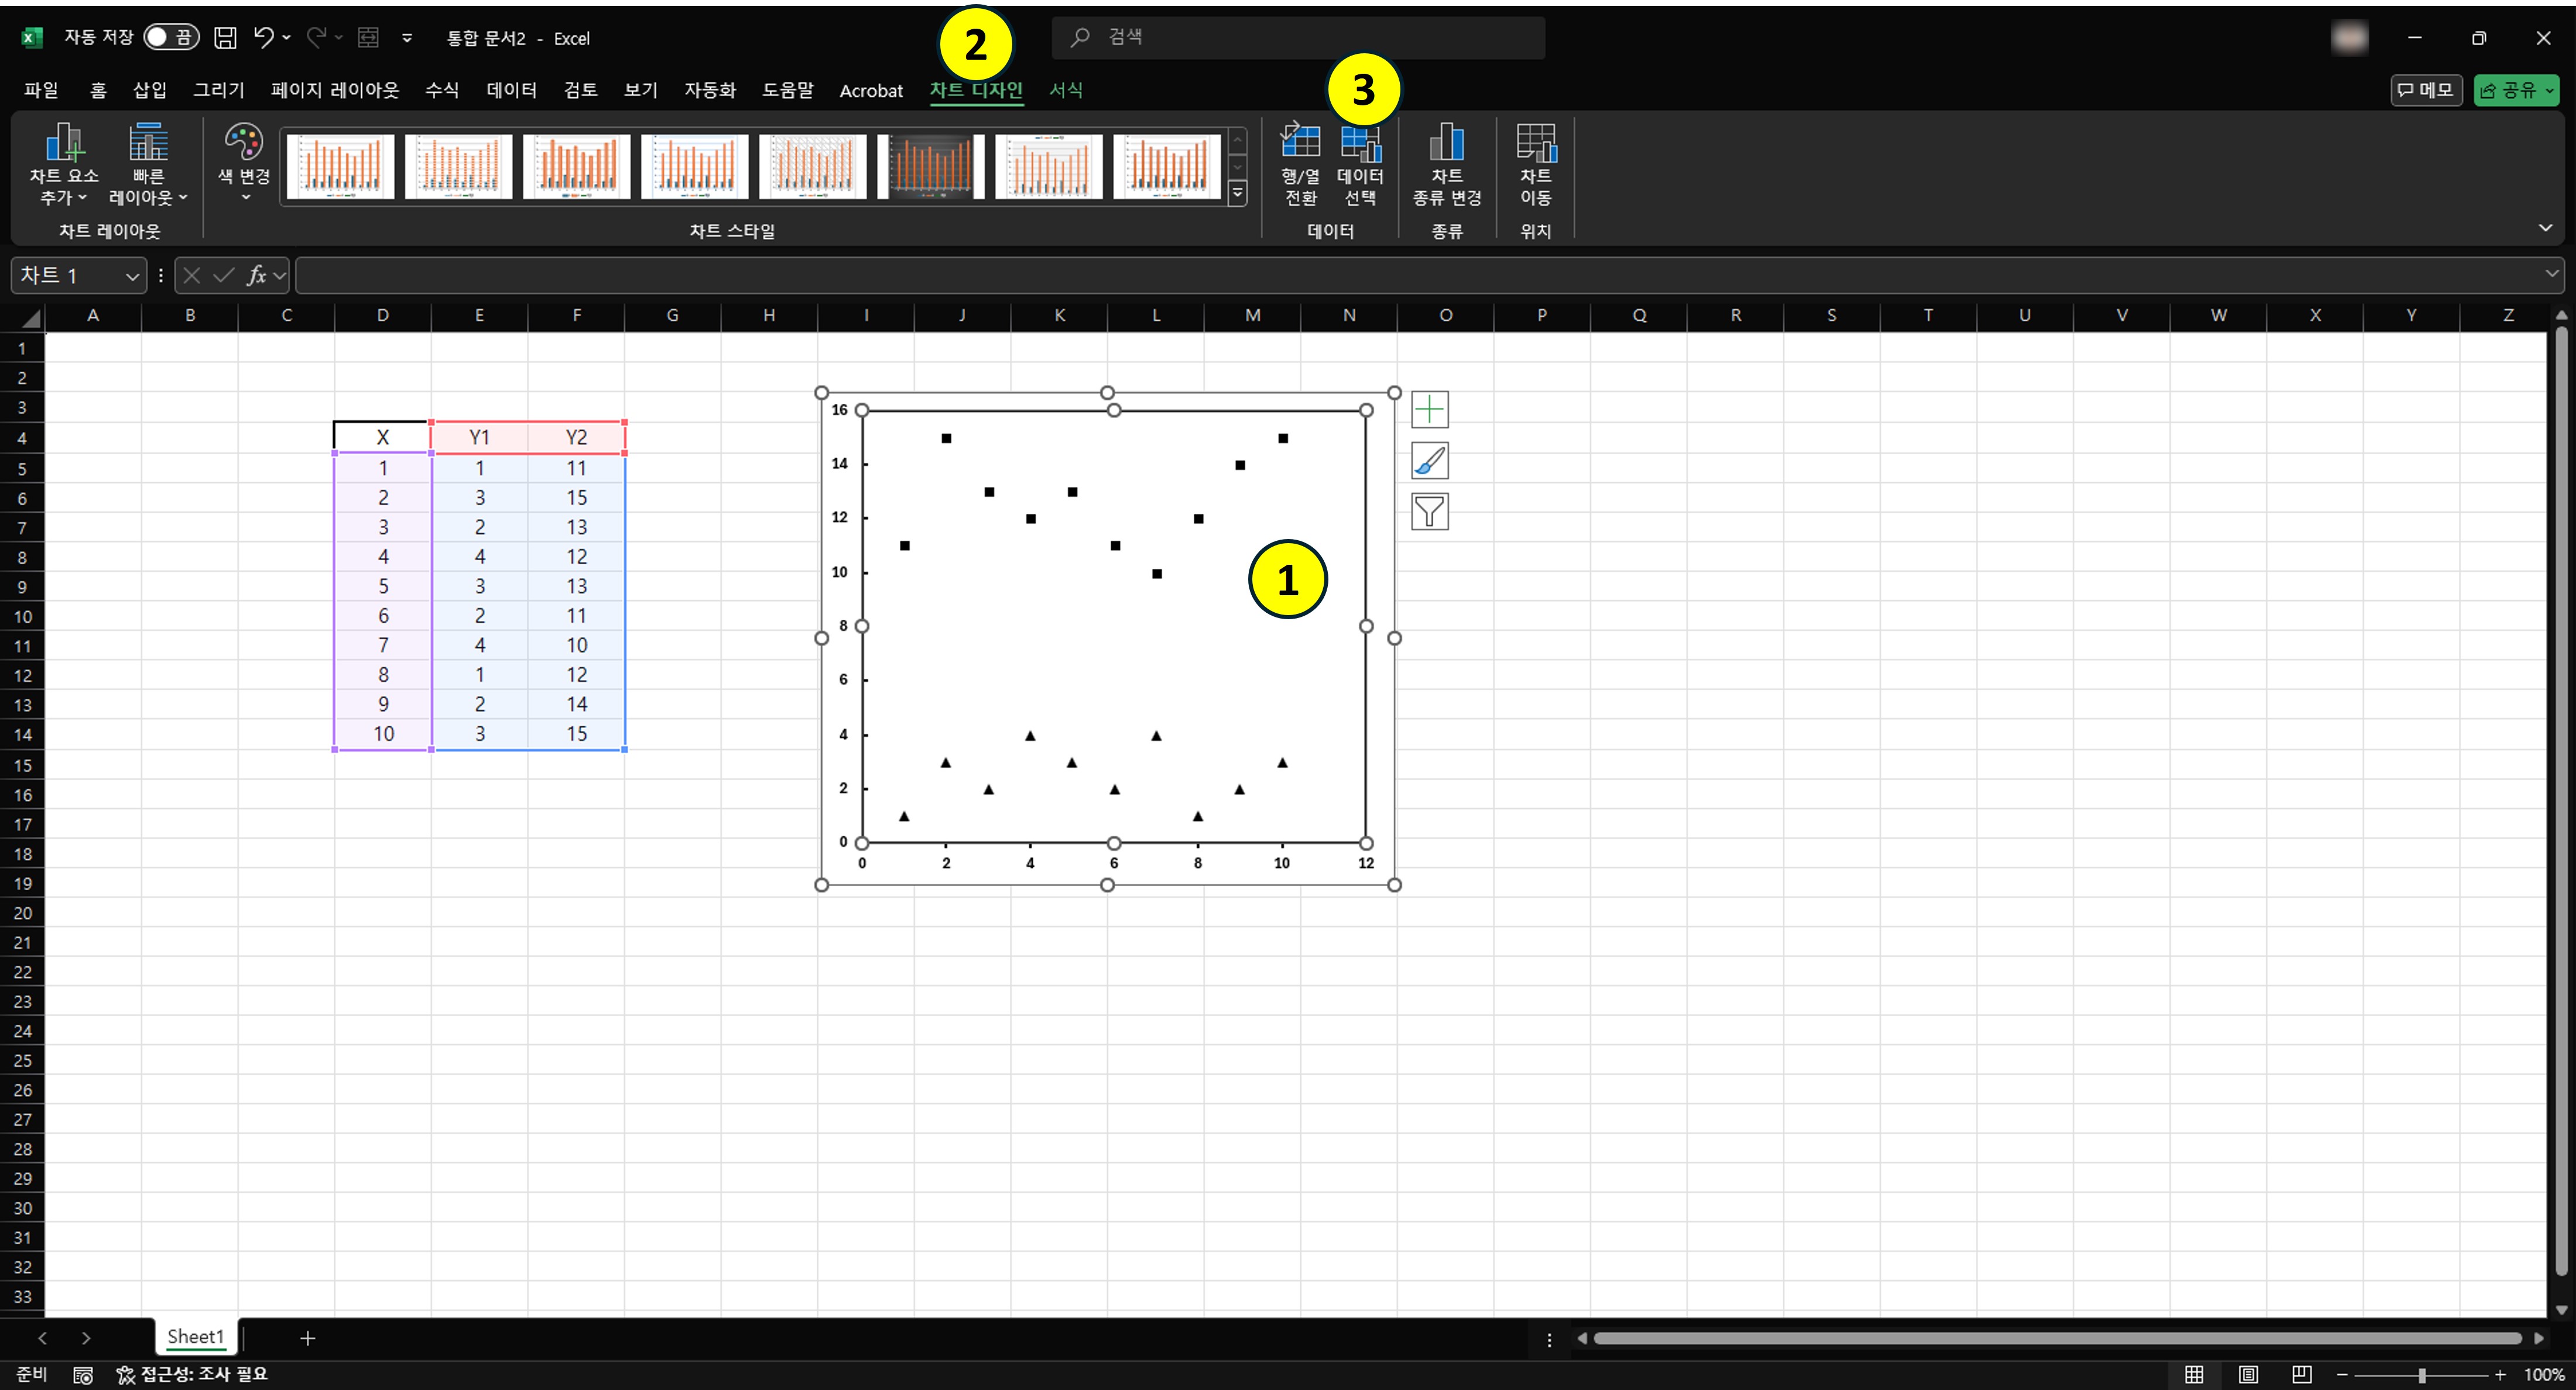The width and height of the screenshot is (2576, 1390).
Task: Click the horizontal scroll right arrow
Action: tap(2538, 1338)
